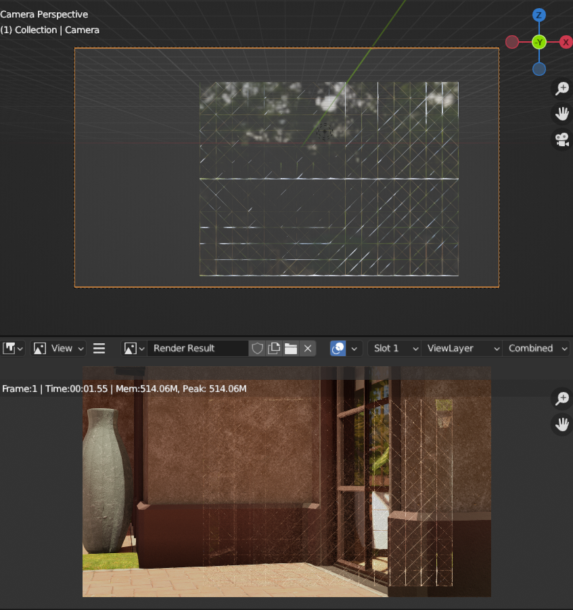This screenshot has height=610, width=573.
Task: Click the pan hand icon in 3D viewport
Action: click(x=561, y=114)
